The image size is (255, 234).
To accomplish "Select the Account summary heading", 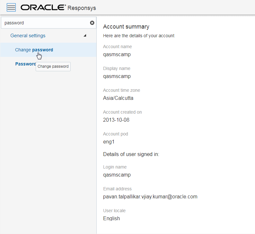I will coord(126,27).
